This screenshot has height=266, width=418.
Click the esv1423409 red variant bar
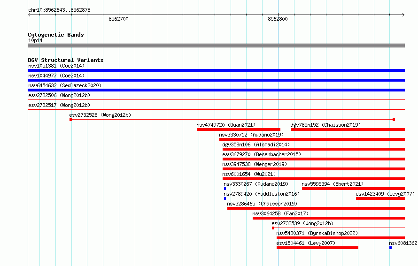380,198
